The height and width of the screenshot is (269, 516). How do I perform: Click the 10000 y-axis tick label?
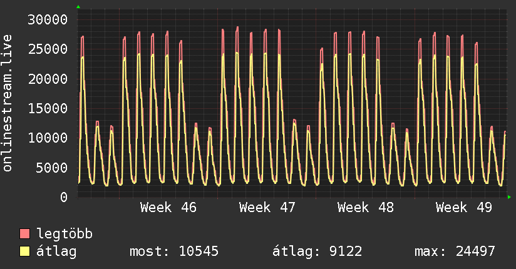[48, 138]
